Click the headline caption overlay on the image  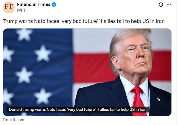78,110
